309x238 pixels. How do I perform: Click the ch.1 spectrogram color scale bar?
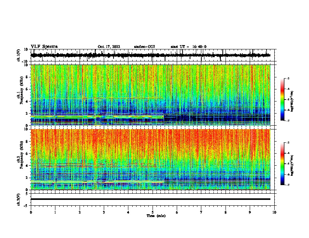(282, 100)
